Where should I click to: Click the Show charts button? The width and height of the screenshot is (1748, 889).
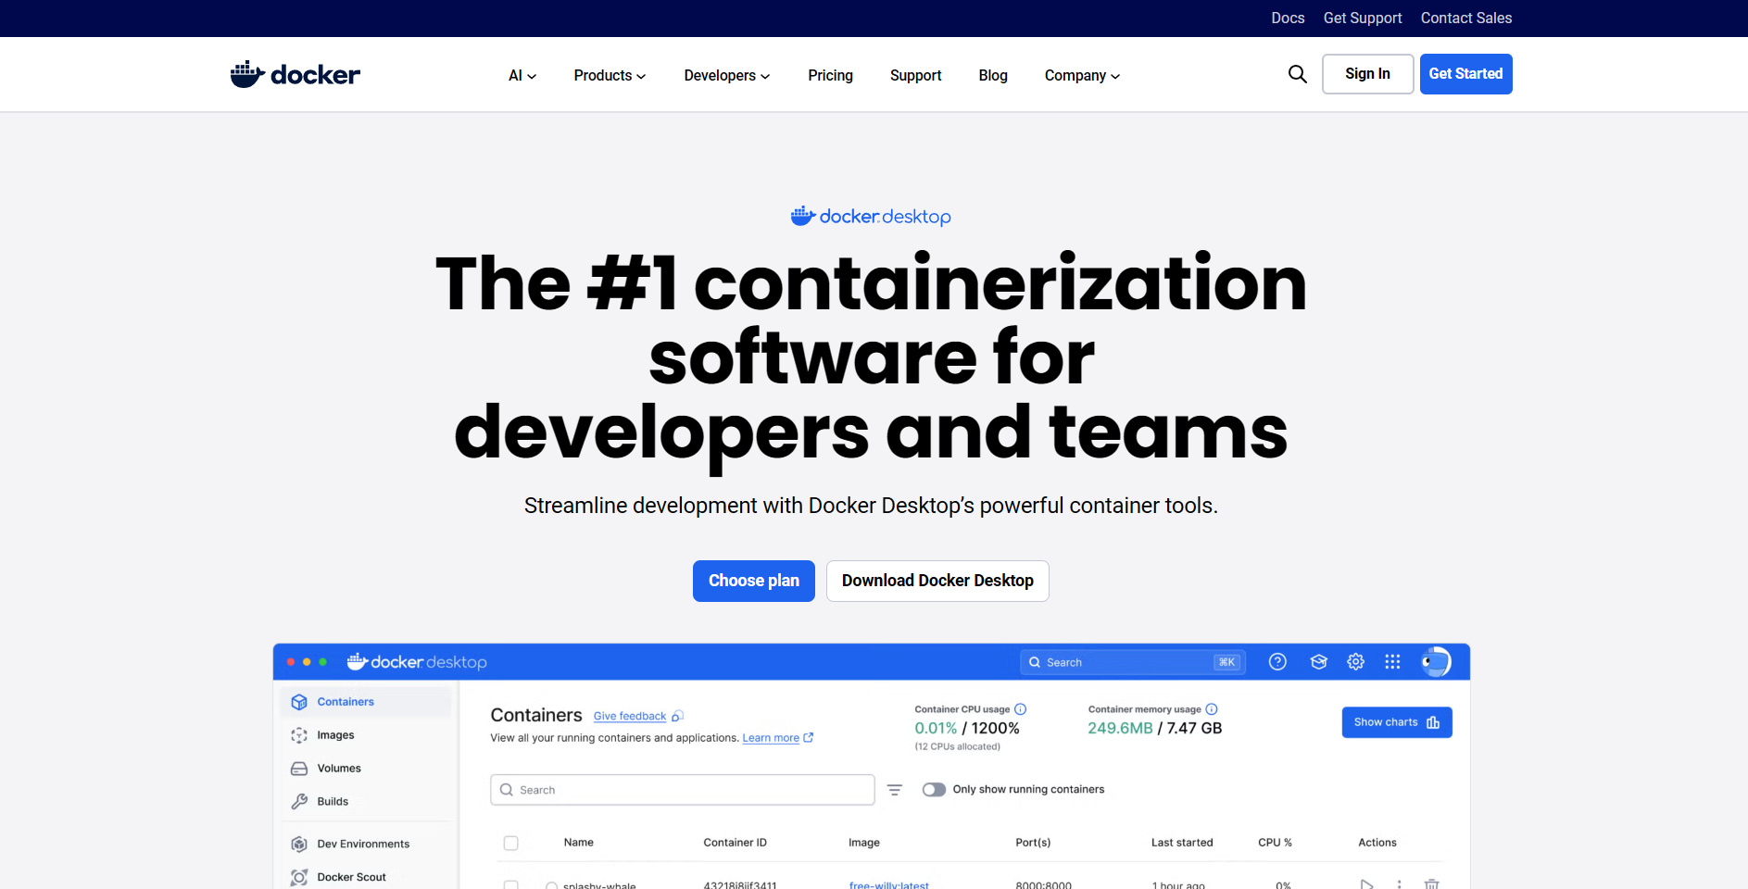tap(1397, 722)
